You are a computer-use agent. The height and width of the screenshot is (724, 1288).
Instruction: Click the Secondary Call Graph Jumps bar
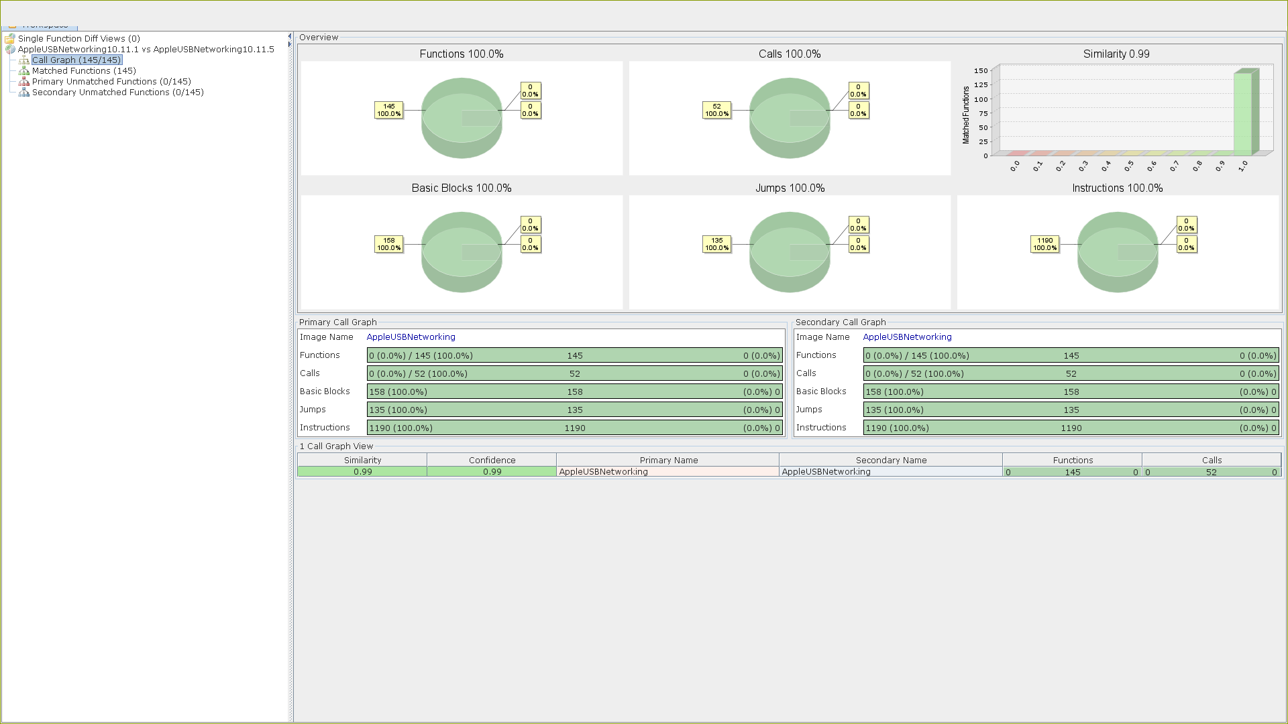click(1071, 410)
